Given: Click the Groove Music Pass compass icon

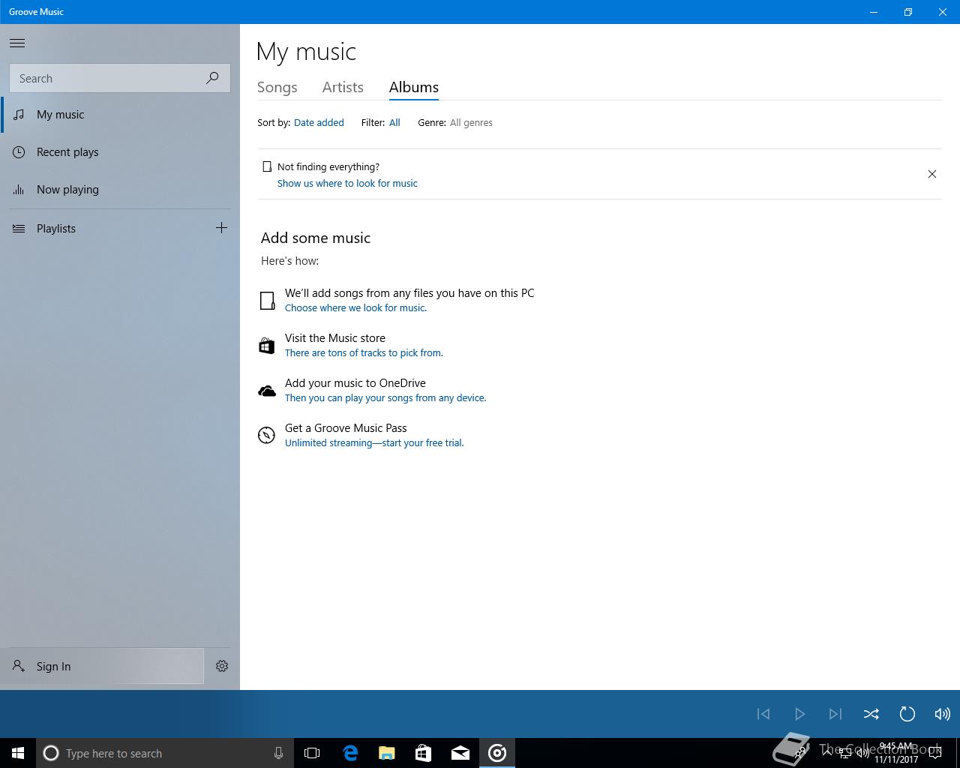Looking at the screenshot, I should (266, 435).
